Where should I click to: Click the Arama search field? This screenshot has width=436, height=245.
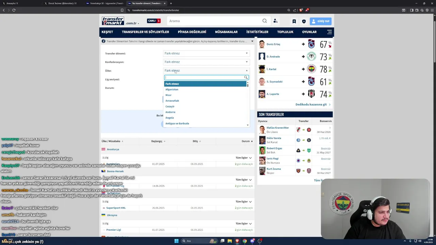point(215,21)
